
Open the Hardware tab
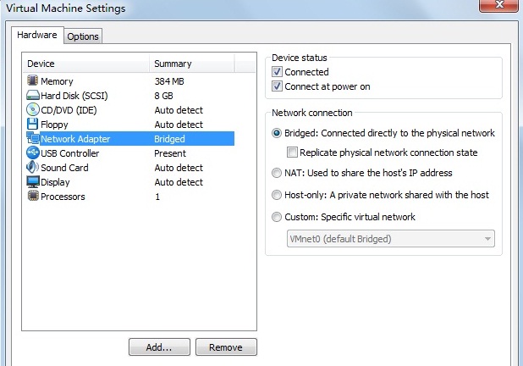pyautogui.click(x=37, y=35)
